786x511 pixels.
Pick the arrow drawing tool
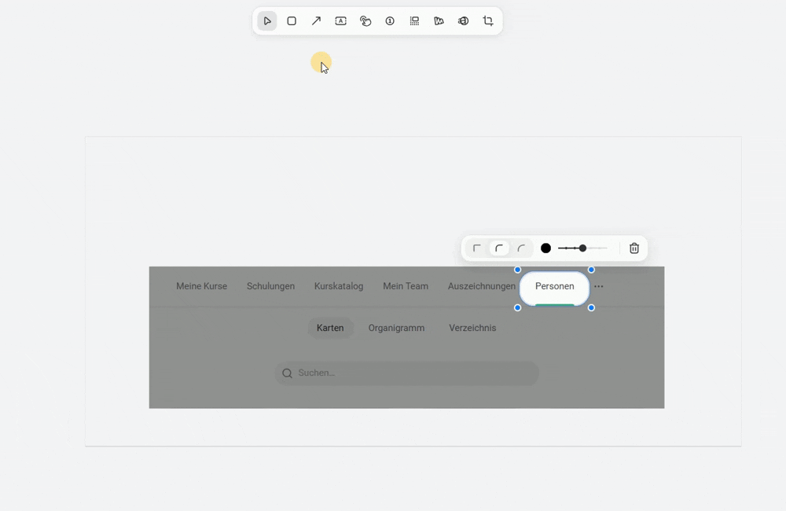(316, 21)
